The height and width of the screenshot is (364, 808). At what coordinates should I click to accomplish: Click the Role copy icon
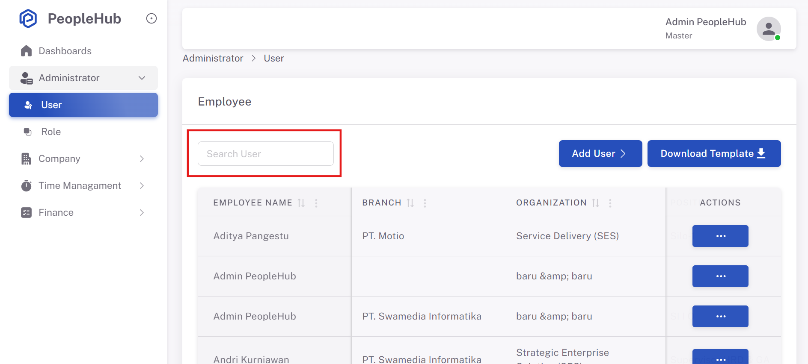28,132
